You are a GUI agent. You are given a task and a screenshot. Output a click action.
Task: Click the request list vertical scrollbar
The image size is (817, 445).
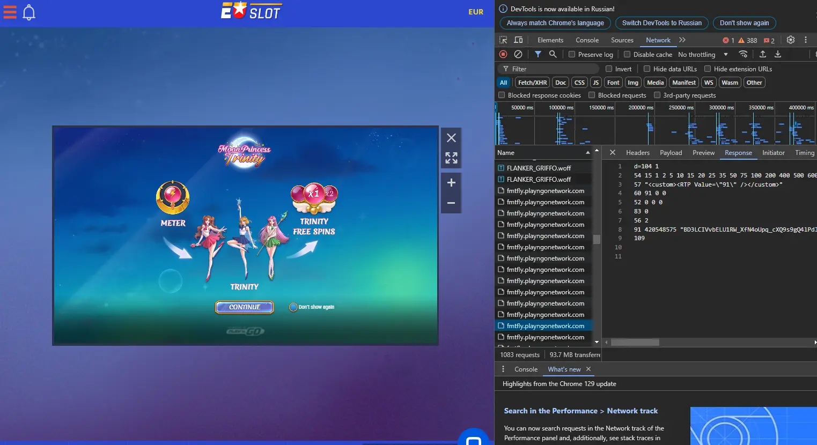pos(596,239)
